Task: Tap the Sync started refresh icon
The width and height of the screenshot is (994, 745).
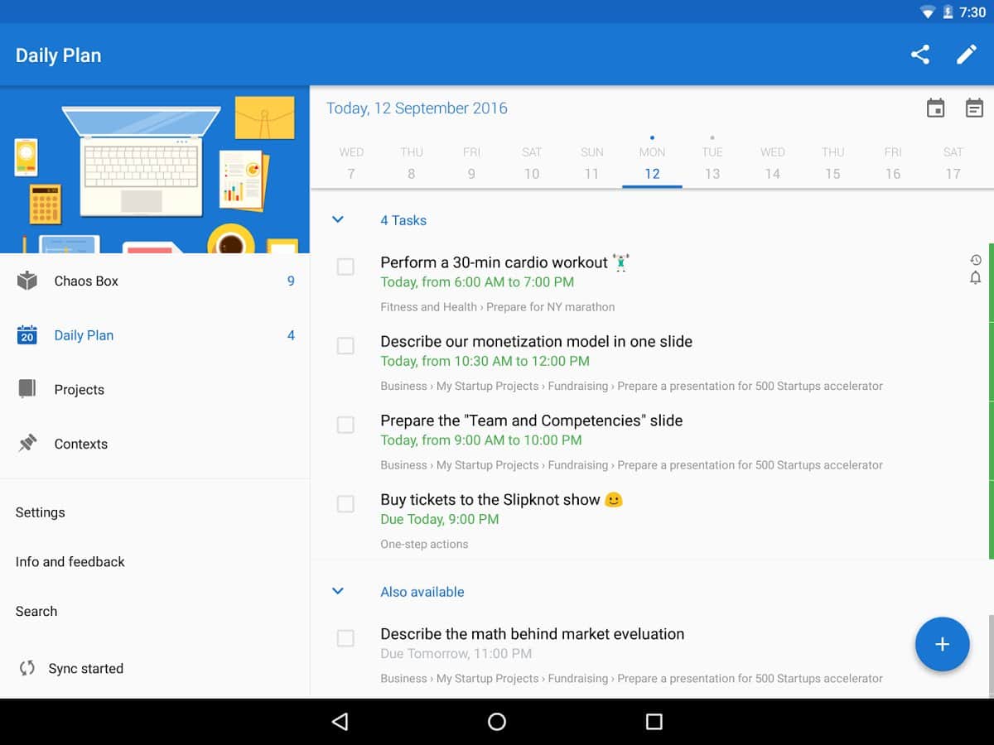Action: (27, 668)
